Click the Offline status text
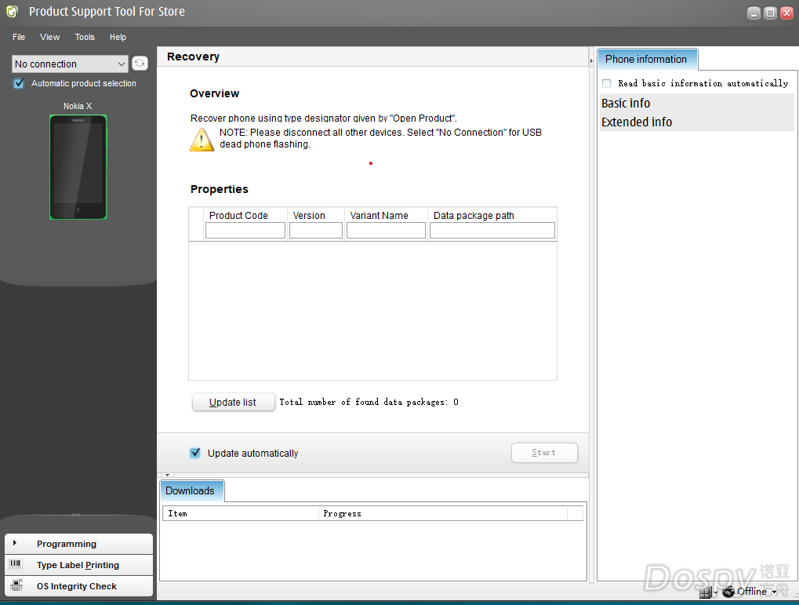 coord(752,591)
